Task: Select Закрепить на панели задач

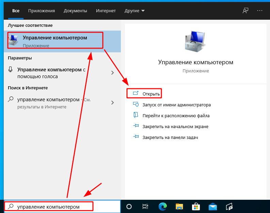Action: pyautogui.click(x=170, y=138)
